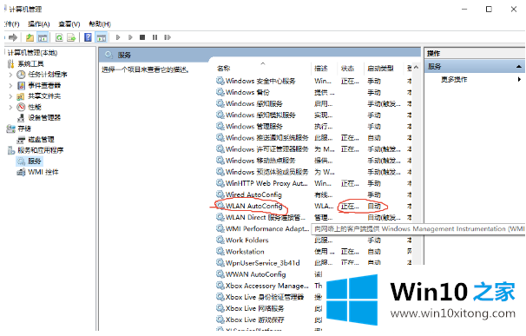Screen dimensions: 526x336
Task: Toggle Show/Hide Console Tree toolbar icon
Action: point(43,37)
